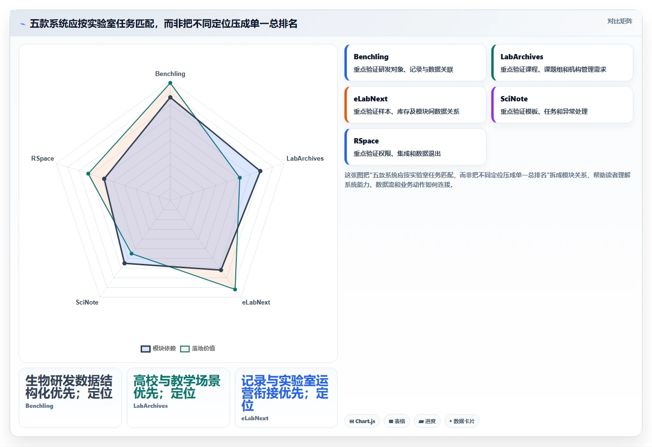Viewport: 652px width, 447px height.
Task: Click the 重点验证研发对象、记录与数据关联 text
Action: coord(403,69)
